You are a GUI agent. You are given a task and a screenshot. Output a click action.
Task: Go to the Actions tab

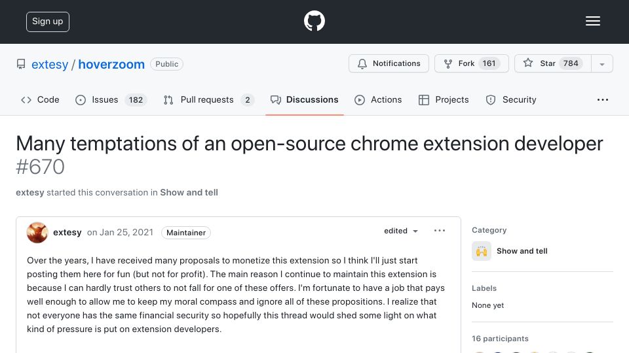pos(378,99)
